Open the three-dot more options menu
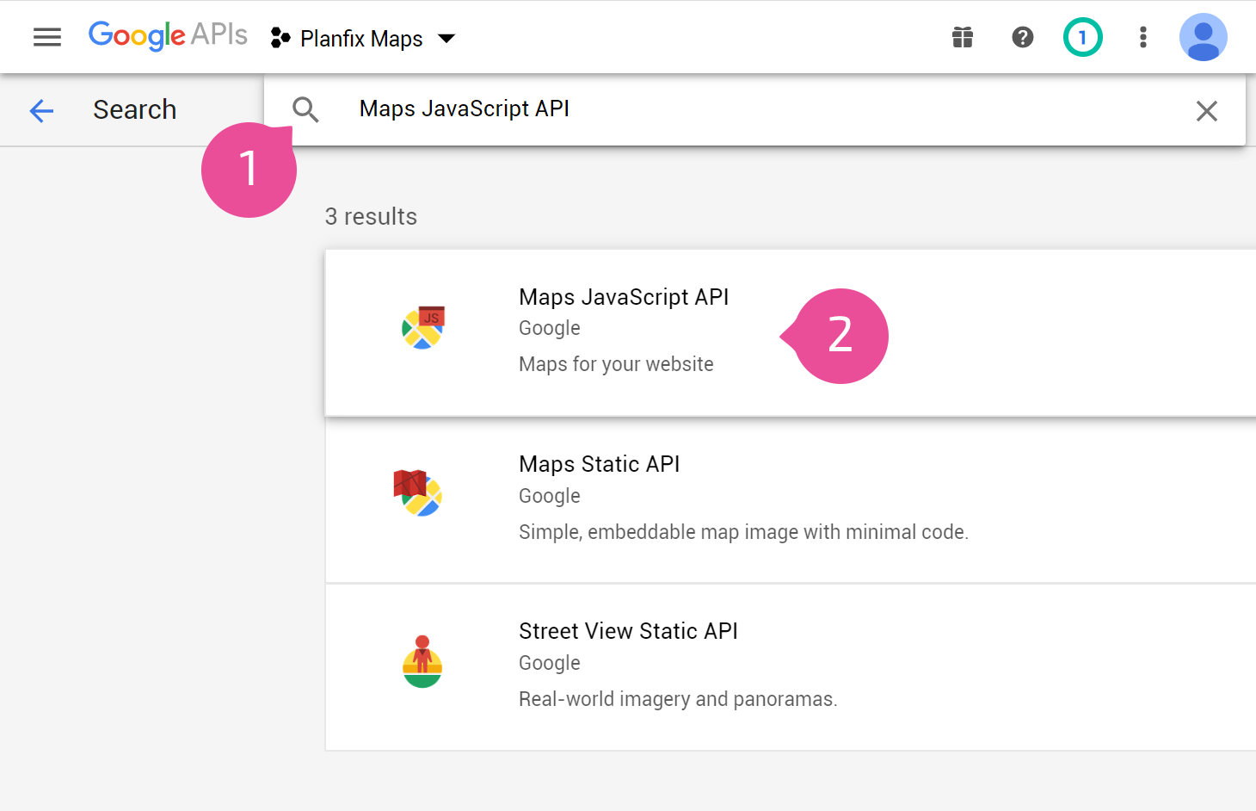The height and width of the screenshot is (811, 1256). tap(1143, 37)
